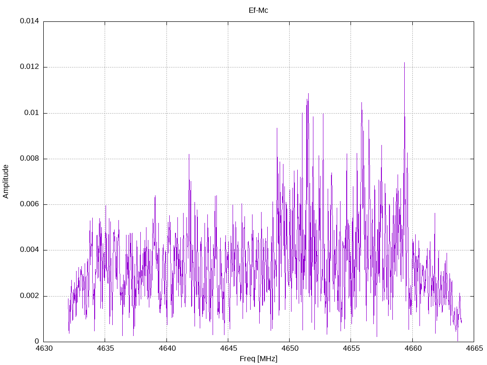Click the 0.002 y-axis tick label
Viewport: 487px width, 365px height.
29,296
